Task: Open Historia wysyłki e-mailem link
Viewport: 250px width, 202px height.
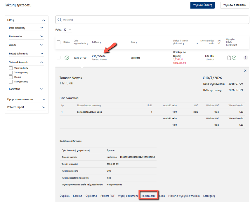Action: click(x=184, y=196)
